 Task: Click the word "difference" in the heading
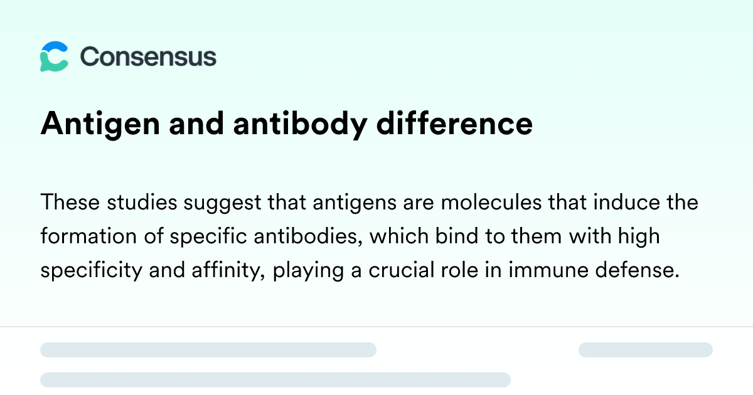click(454, 123)
